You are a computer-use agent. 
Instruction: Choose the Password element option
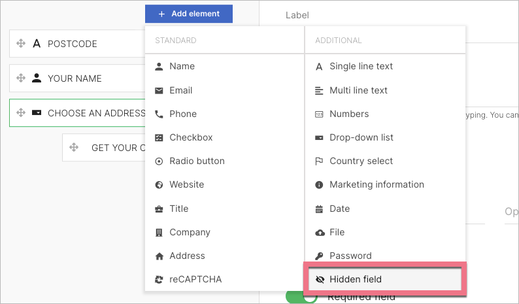(350, 256)
